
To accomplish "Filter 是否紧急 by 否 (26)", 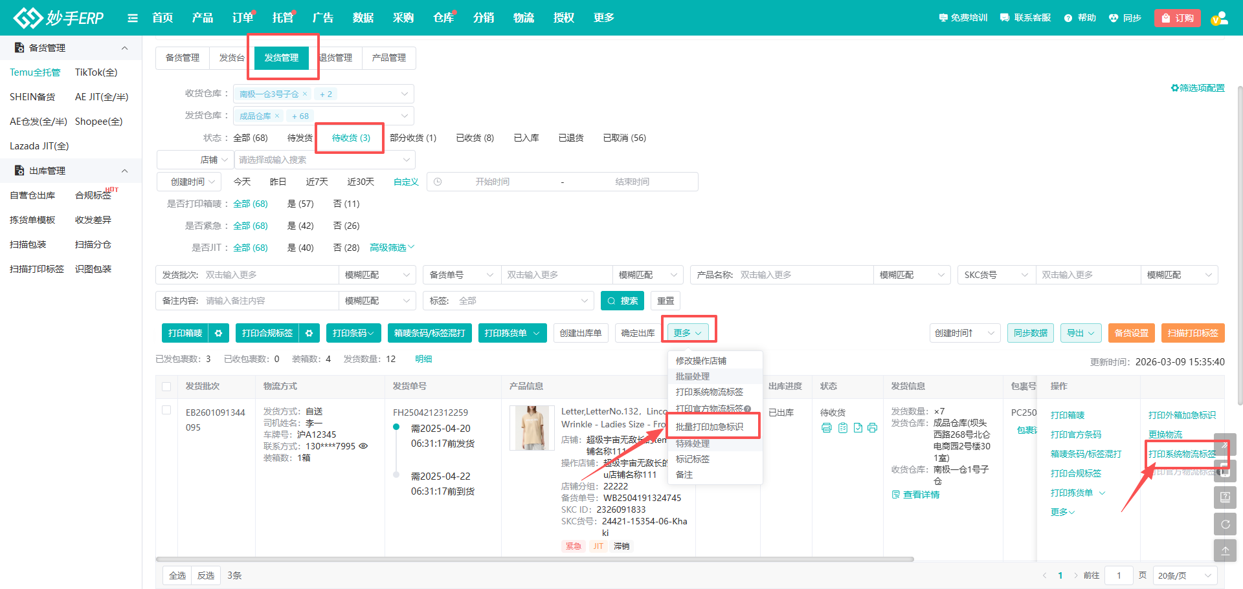I will pos(346,226).
